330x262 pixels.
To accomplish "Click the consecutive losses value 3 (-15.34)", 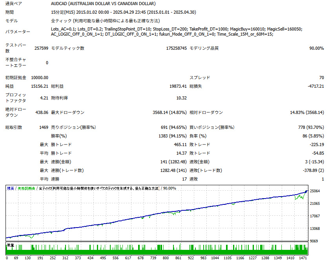I will [x=314, y=162].
